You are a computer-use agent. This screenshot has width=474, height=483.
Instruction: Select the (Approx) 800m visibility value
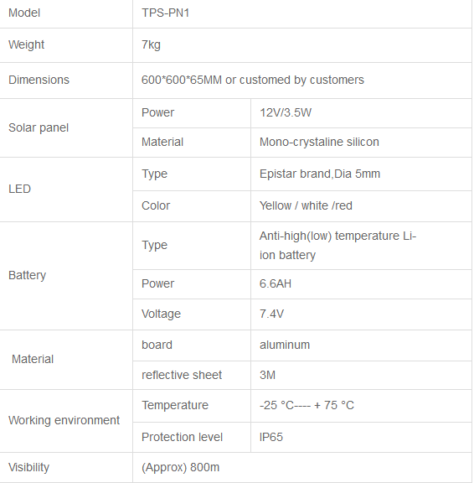click(180, 467)
